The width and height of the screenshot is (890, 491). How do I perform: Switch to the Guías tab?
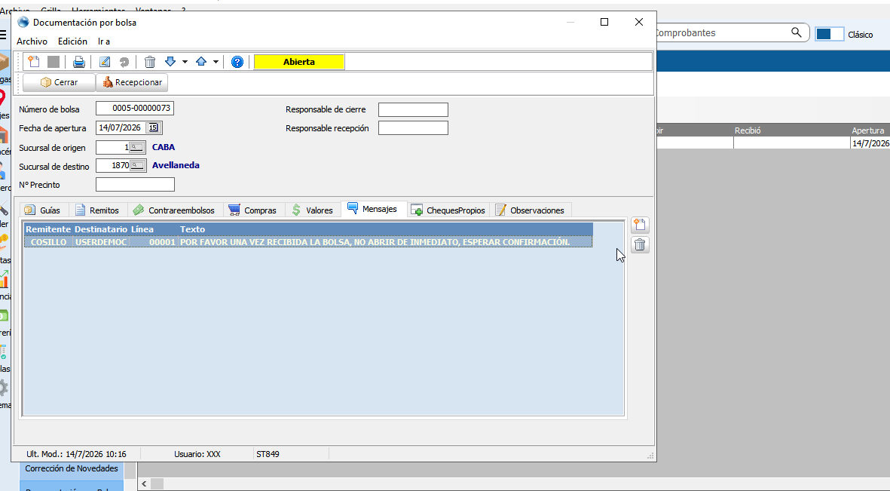click(43, 210)
